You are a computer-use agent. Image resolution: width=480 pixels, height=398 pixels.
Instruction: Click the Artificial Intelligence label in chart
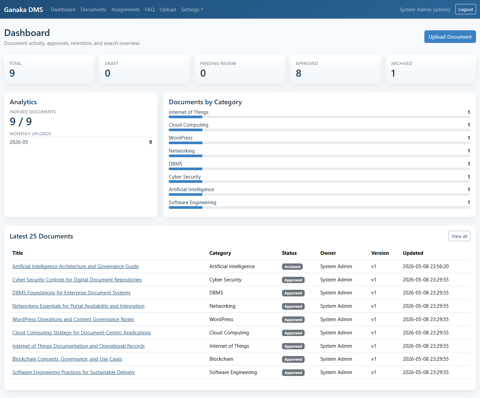click(x=191, y=190)
